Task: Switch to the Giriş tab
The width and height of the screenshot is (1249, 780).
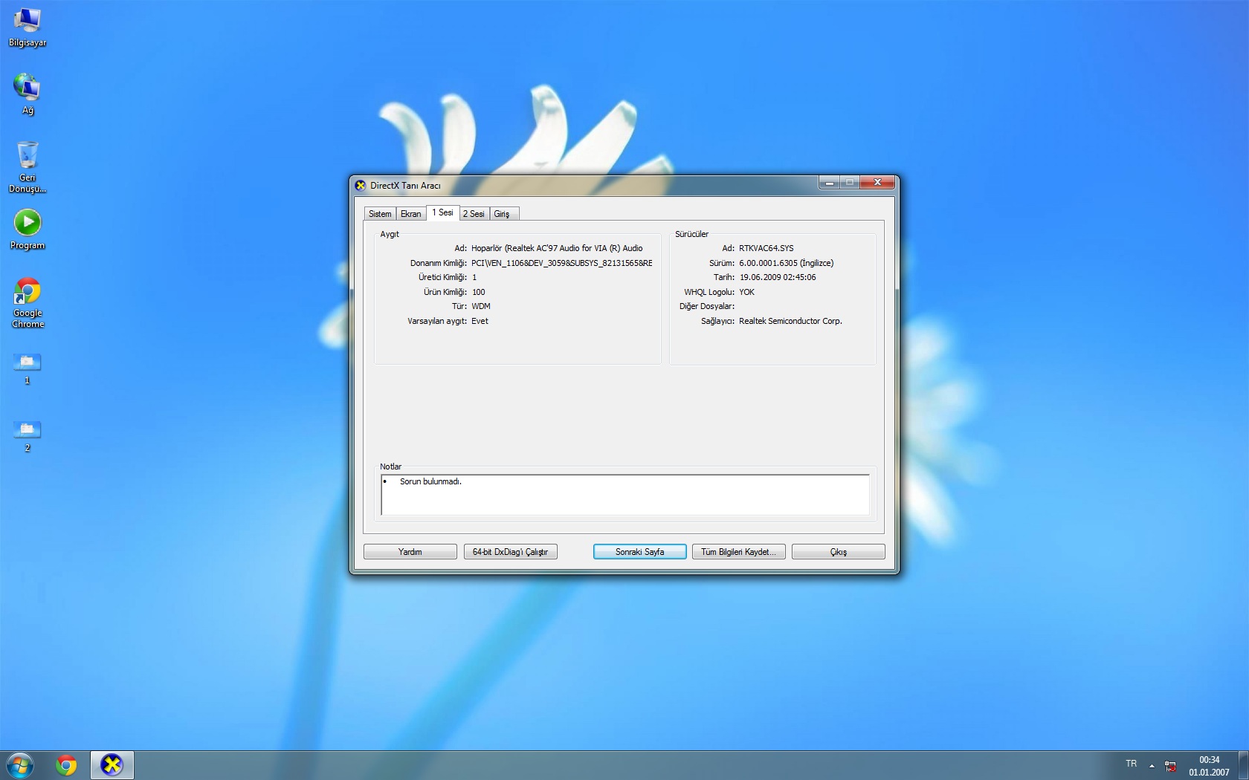Action: point(503,214)
